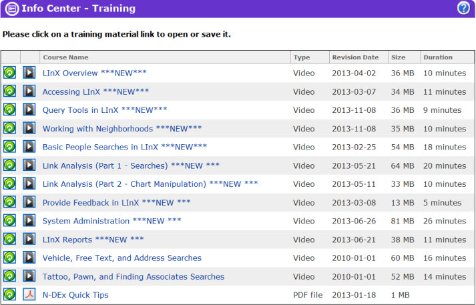Click video play icon for LInX Reports
The image size is (476, 305).
[29, 240]
